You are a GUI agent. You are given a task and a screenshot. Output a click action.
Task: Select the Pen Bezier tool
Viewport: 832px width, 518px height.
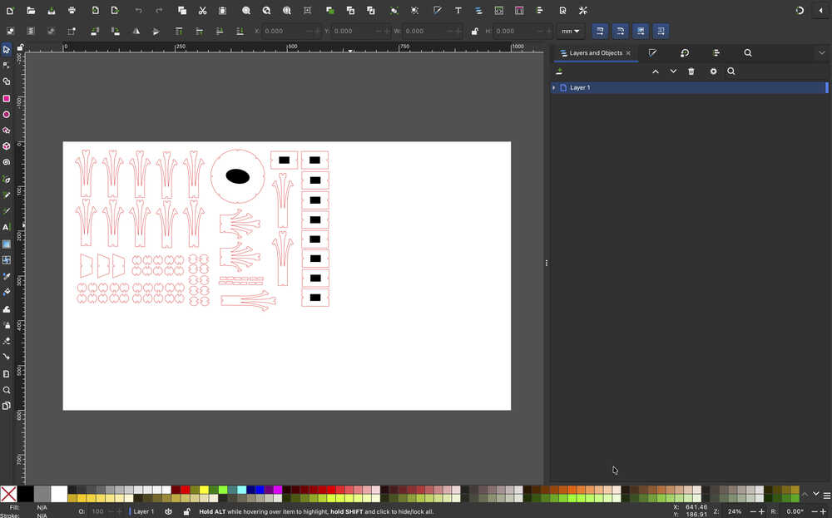[x=7, y=180]
